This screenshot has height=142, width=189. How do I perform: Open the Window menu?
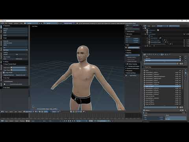16,23
